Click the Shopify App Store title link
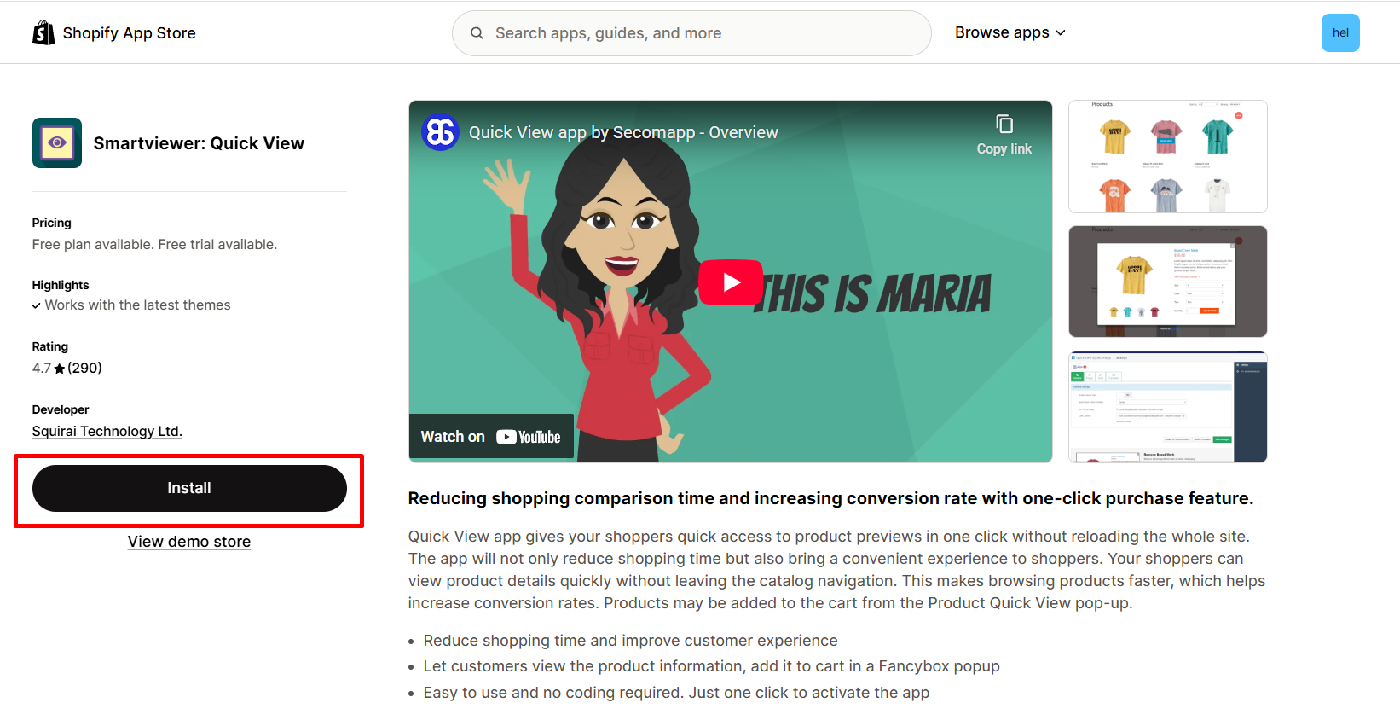This screenshot has height=726, width=1400. pos(130,33)
